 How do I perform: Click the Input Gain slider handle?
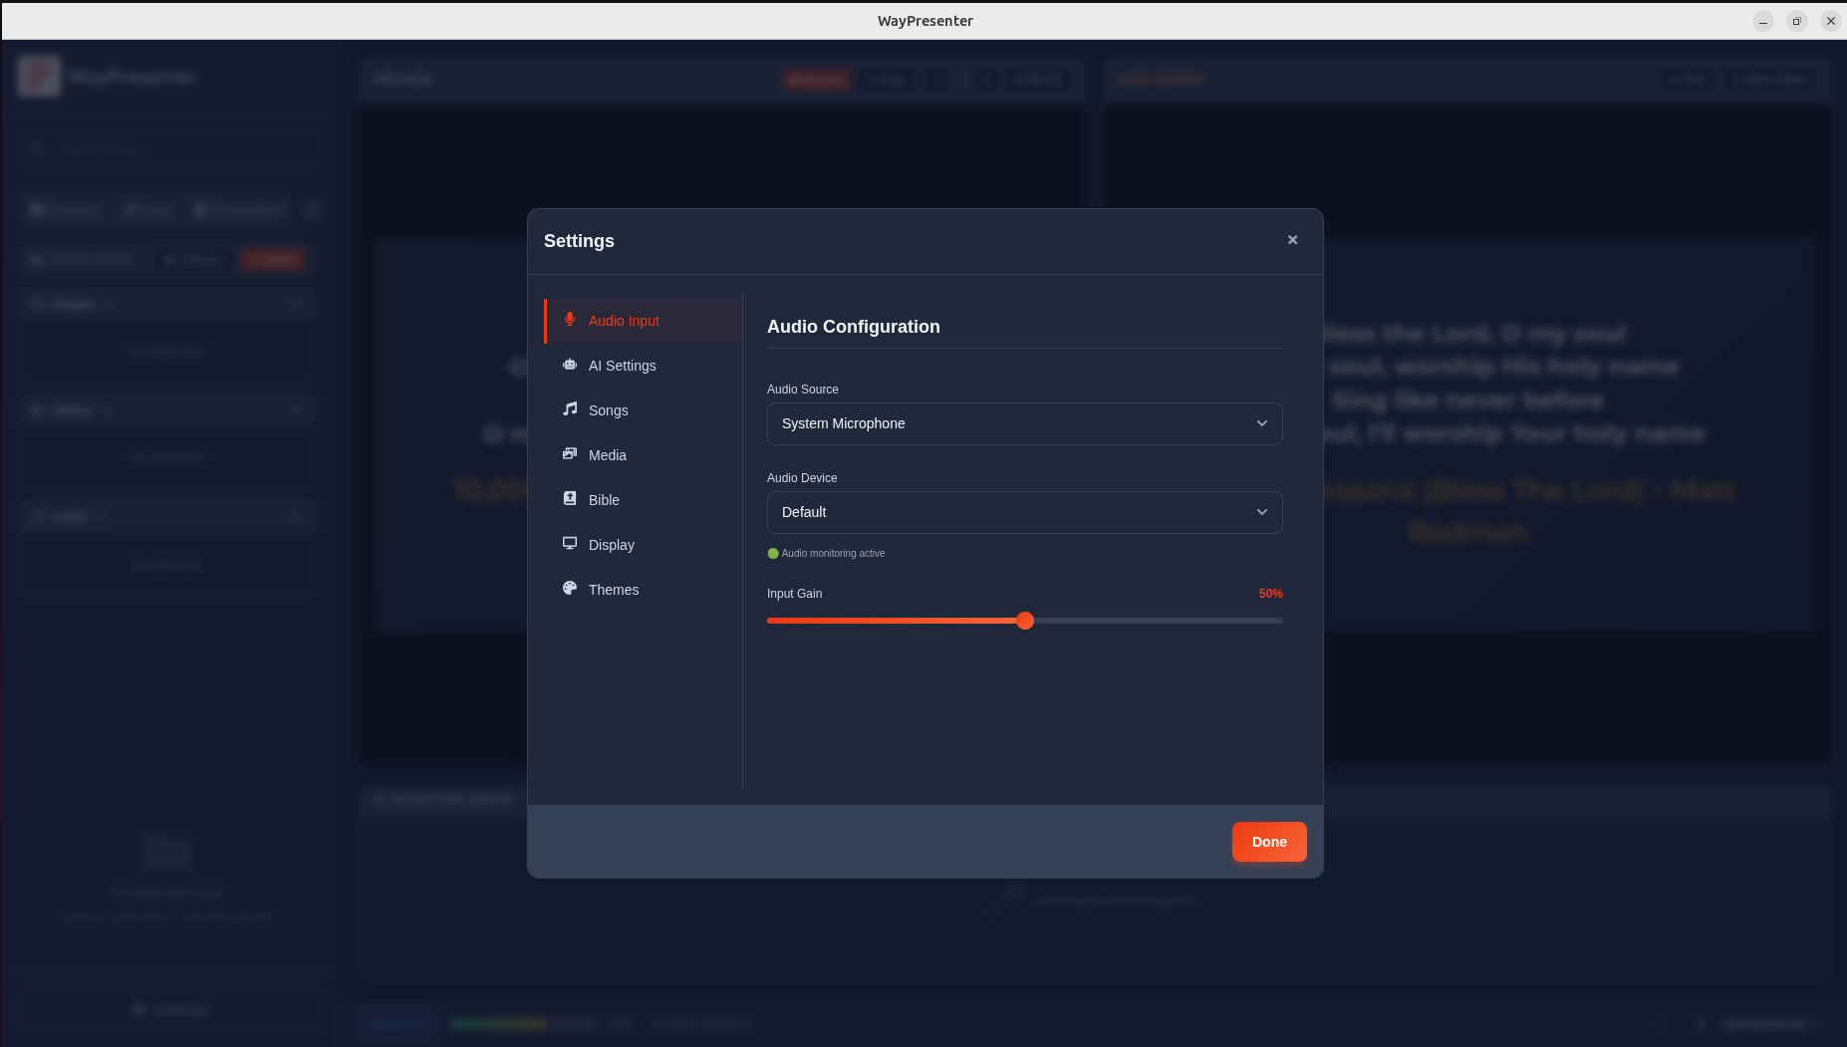click(x=1025, y=620)
